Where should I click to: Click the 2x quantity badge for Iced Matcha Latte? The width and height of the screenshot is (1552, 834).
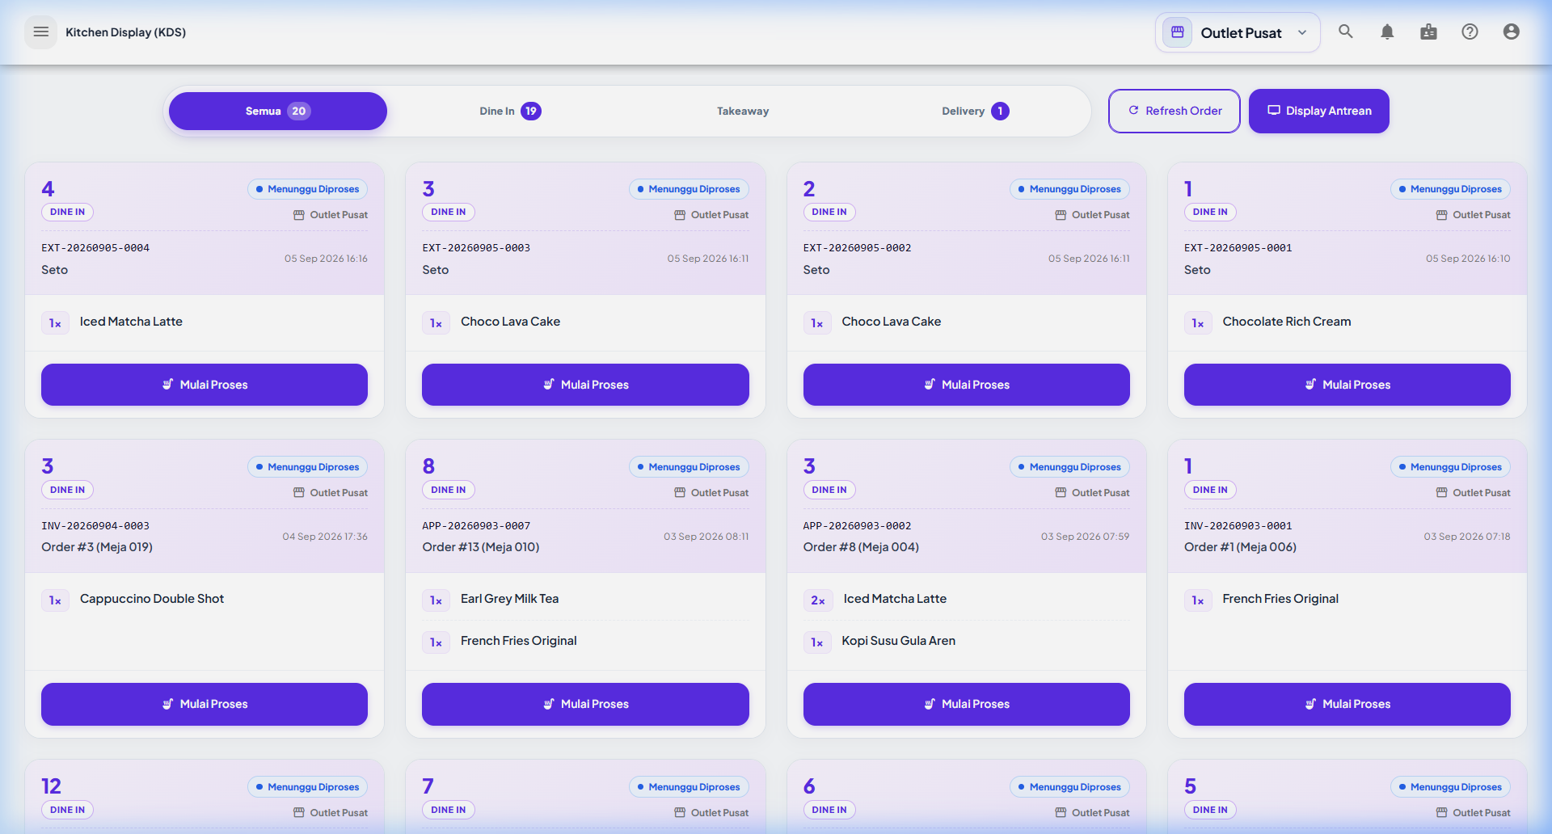[818, 600]
